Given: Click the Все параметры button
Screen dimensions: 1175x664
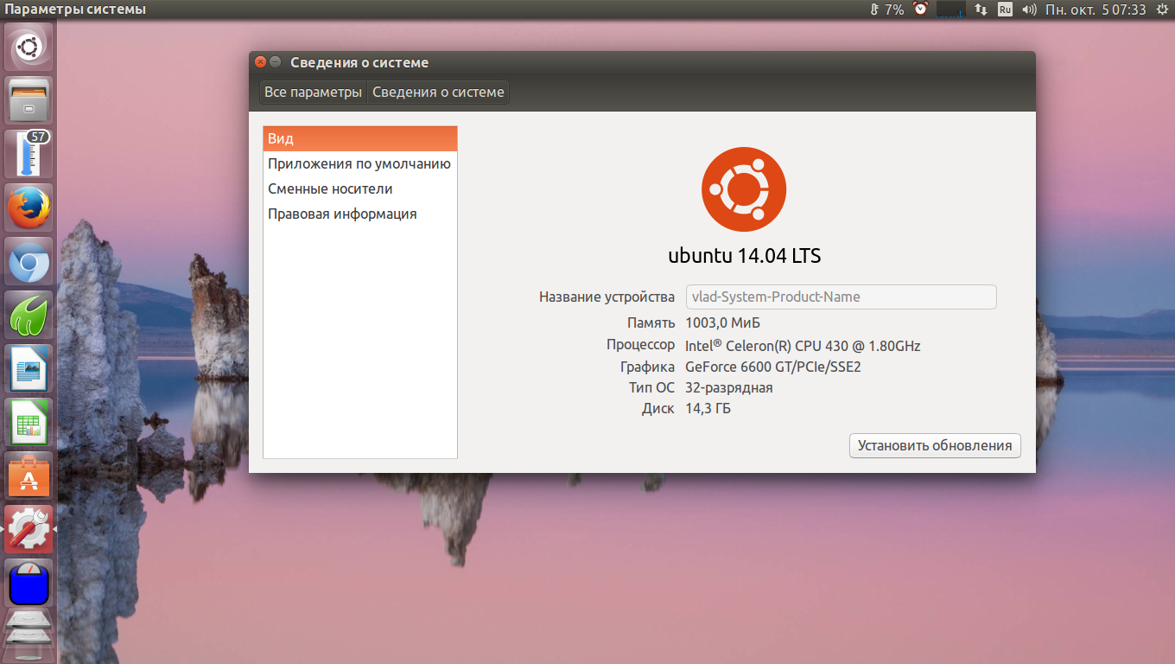Looking at the screenshot, I should pyautogui.click(x=313, y=92).
